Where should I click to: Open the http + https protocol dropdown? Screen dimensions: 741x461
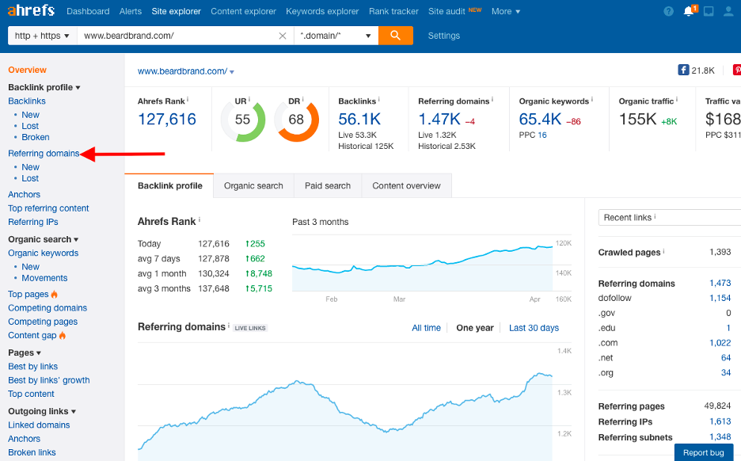(x=42, y=36)
